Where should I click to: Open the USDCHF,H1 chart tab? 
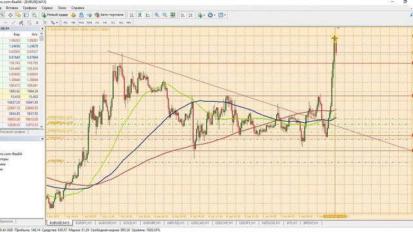[224, 223]
